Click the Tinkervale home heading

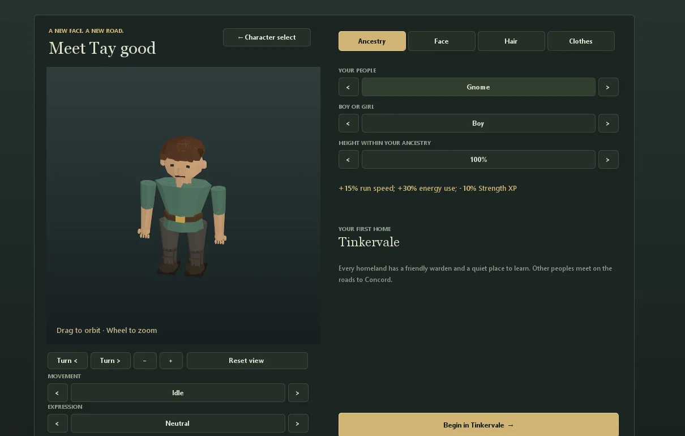tap(369, 242)
